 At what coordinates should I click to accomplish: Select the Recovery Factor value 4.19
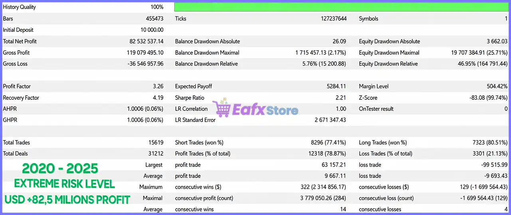click(158, 98)
